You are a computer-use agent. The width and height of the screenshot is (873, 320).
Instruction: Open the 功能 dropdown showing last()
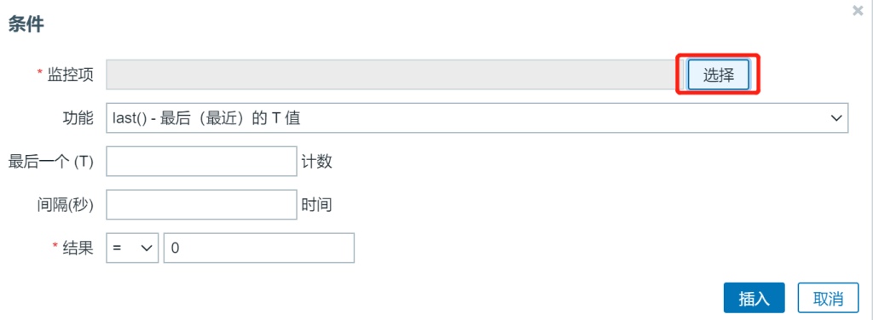477,117
